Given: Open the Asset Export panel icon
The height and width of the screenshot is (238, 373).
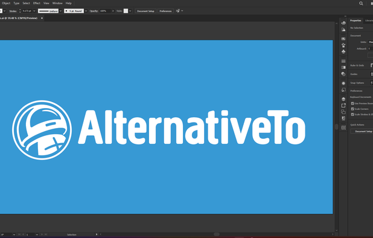Looking at the screenshot, I should tap(343, 106).
